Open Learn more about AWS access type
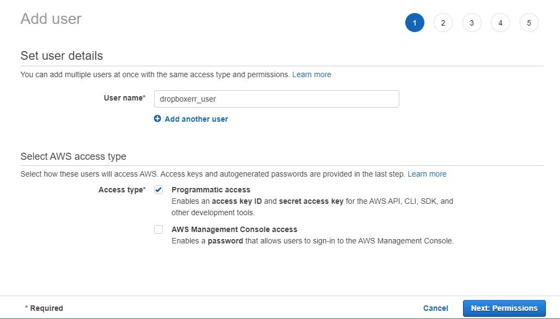Viewport: 560px width, 319px height. [427, 174]
